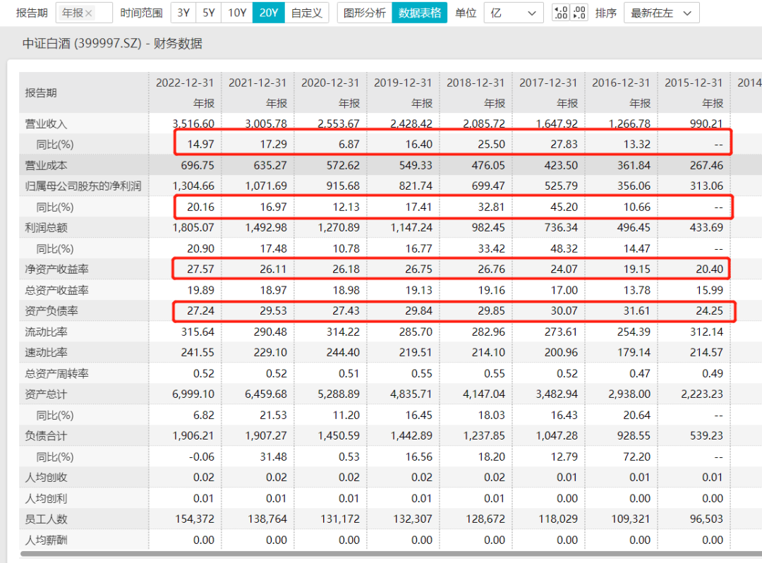Select the 利润总额 row label
762x563 pixels.
[46, 228]
